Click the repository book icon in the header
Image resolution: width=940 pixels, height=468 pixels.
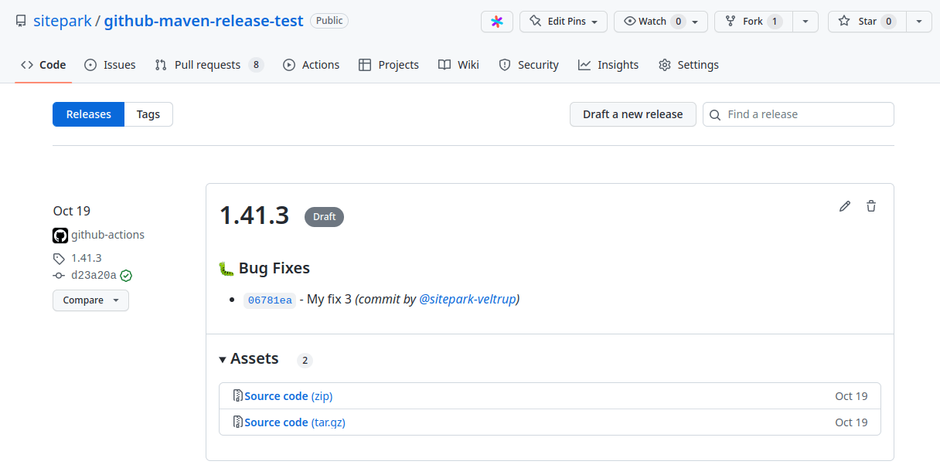[21, 21]
